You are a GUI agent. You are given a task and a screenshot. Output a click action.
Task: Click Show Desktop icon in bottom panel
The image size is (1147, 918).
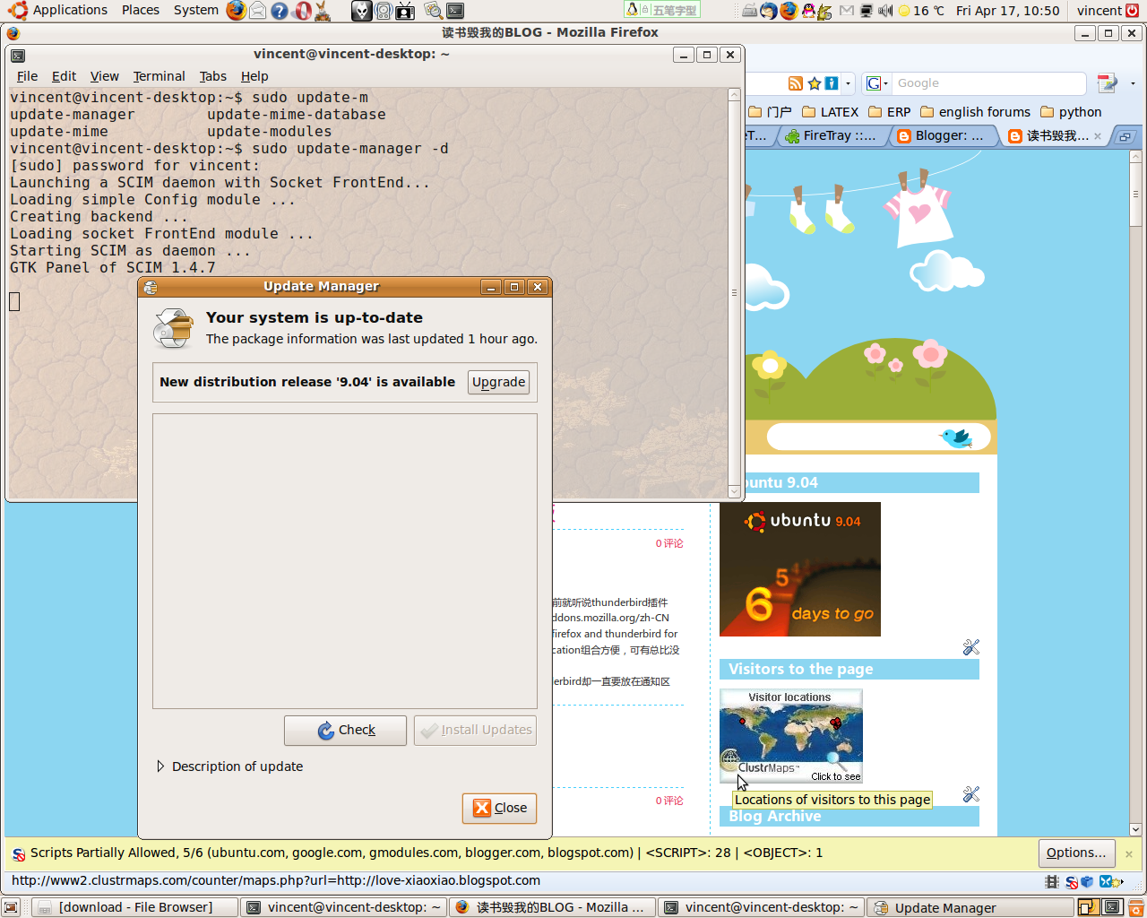coord(11,907)
